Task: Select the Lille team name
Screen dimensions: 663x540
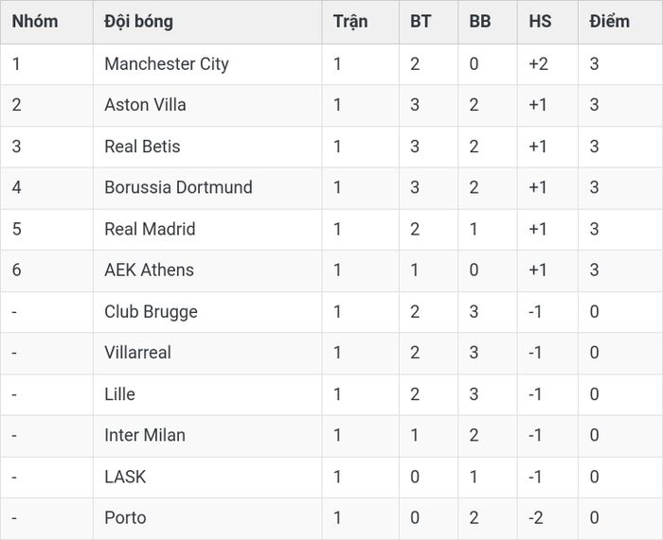Action: [x=119, y=394]
